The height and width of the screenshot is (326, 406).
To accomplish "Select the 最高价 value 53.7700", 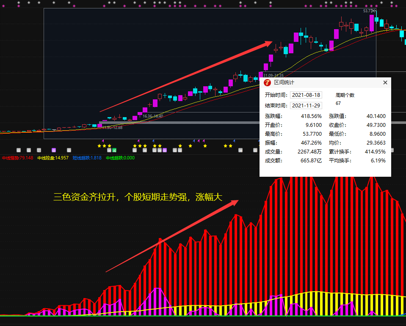I will pyautogui.click(x=312, y=134).
